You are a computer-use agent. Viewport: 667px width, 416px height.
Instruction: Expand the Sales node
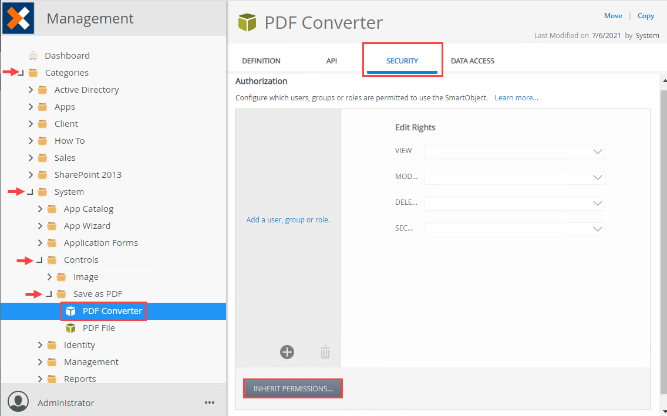tap(30, 158)
